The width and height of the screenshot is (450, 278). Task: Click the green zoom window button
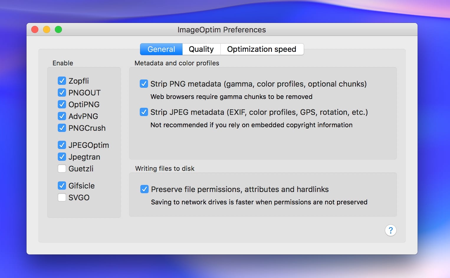point(58,29)
